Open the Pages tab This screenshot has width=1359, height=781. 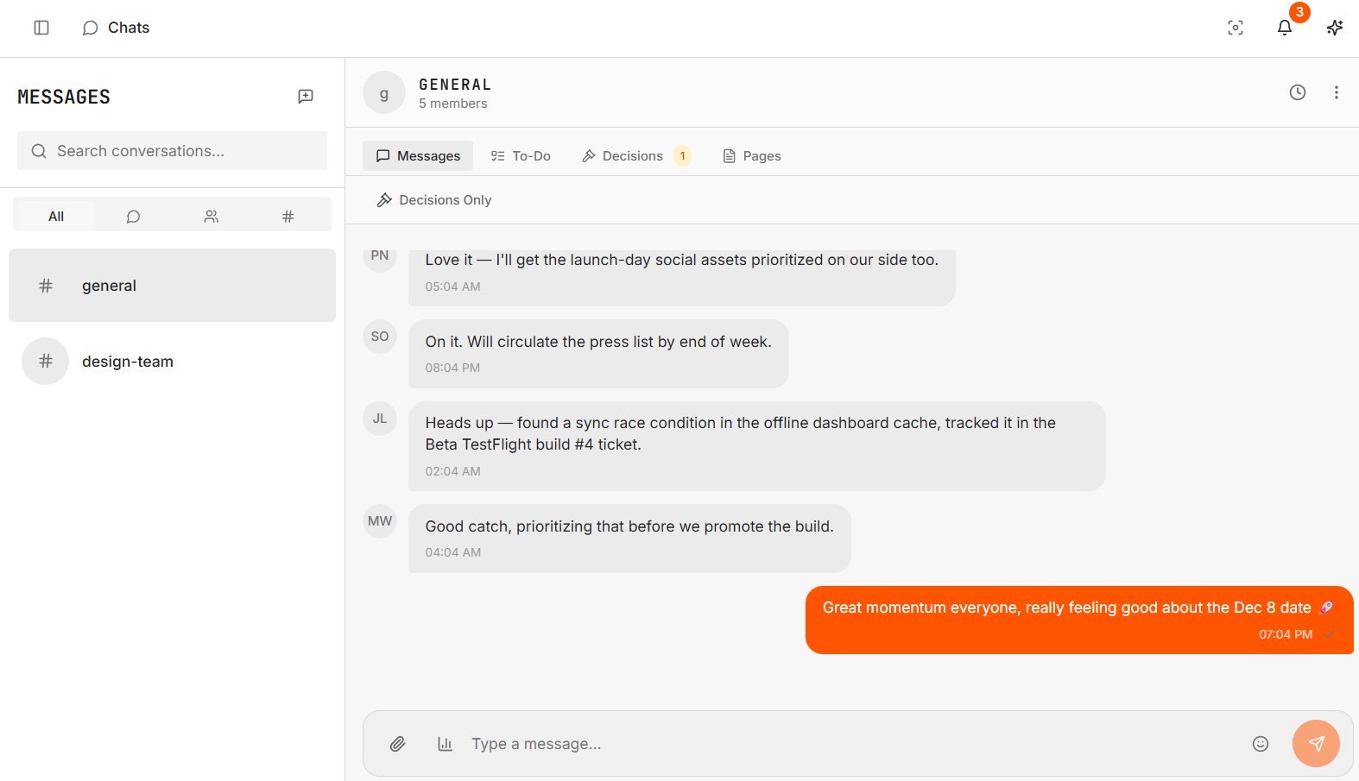(x=752, y=156)
